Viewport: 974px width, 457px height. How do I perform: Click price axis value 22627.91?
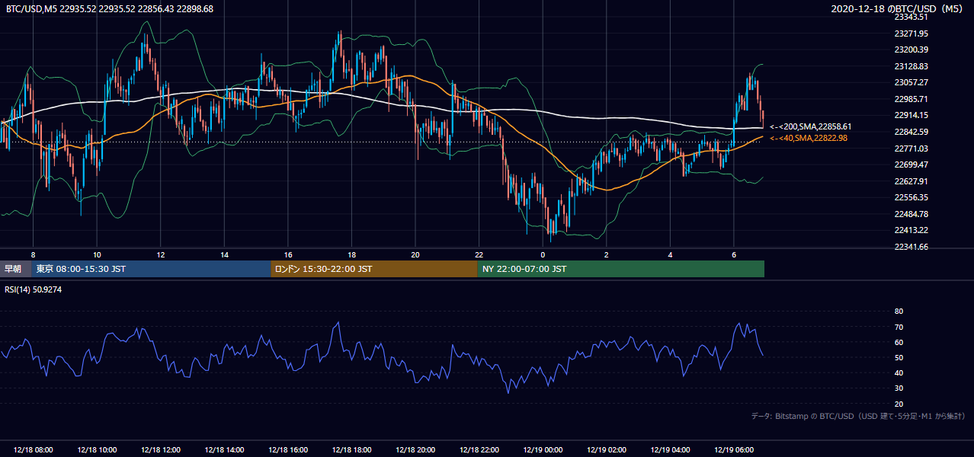pos(911,181)
